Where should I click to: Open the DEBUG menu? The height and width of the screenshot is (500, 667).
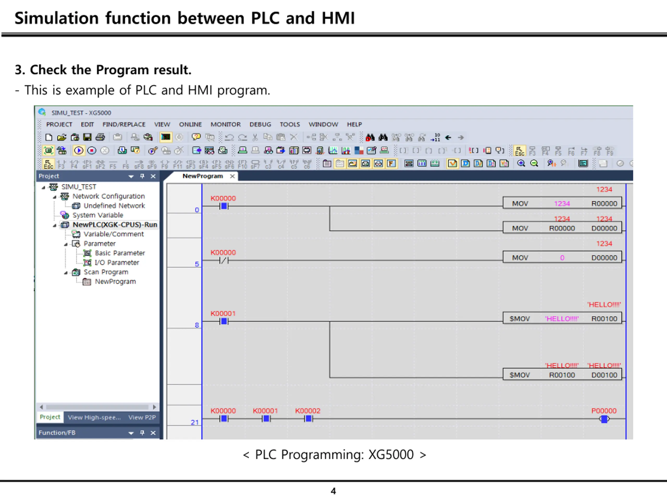point(260,124)
